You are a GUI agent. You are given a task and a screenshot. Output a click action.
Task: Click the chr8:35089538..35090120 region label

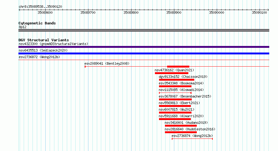coord(40,7)
